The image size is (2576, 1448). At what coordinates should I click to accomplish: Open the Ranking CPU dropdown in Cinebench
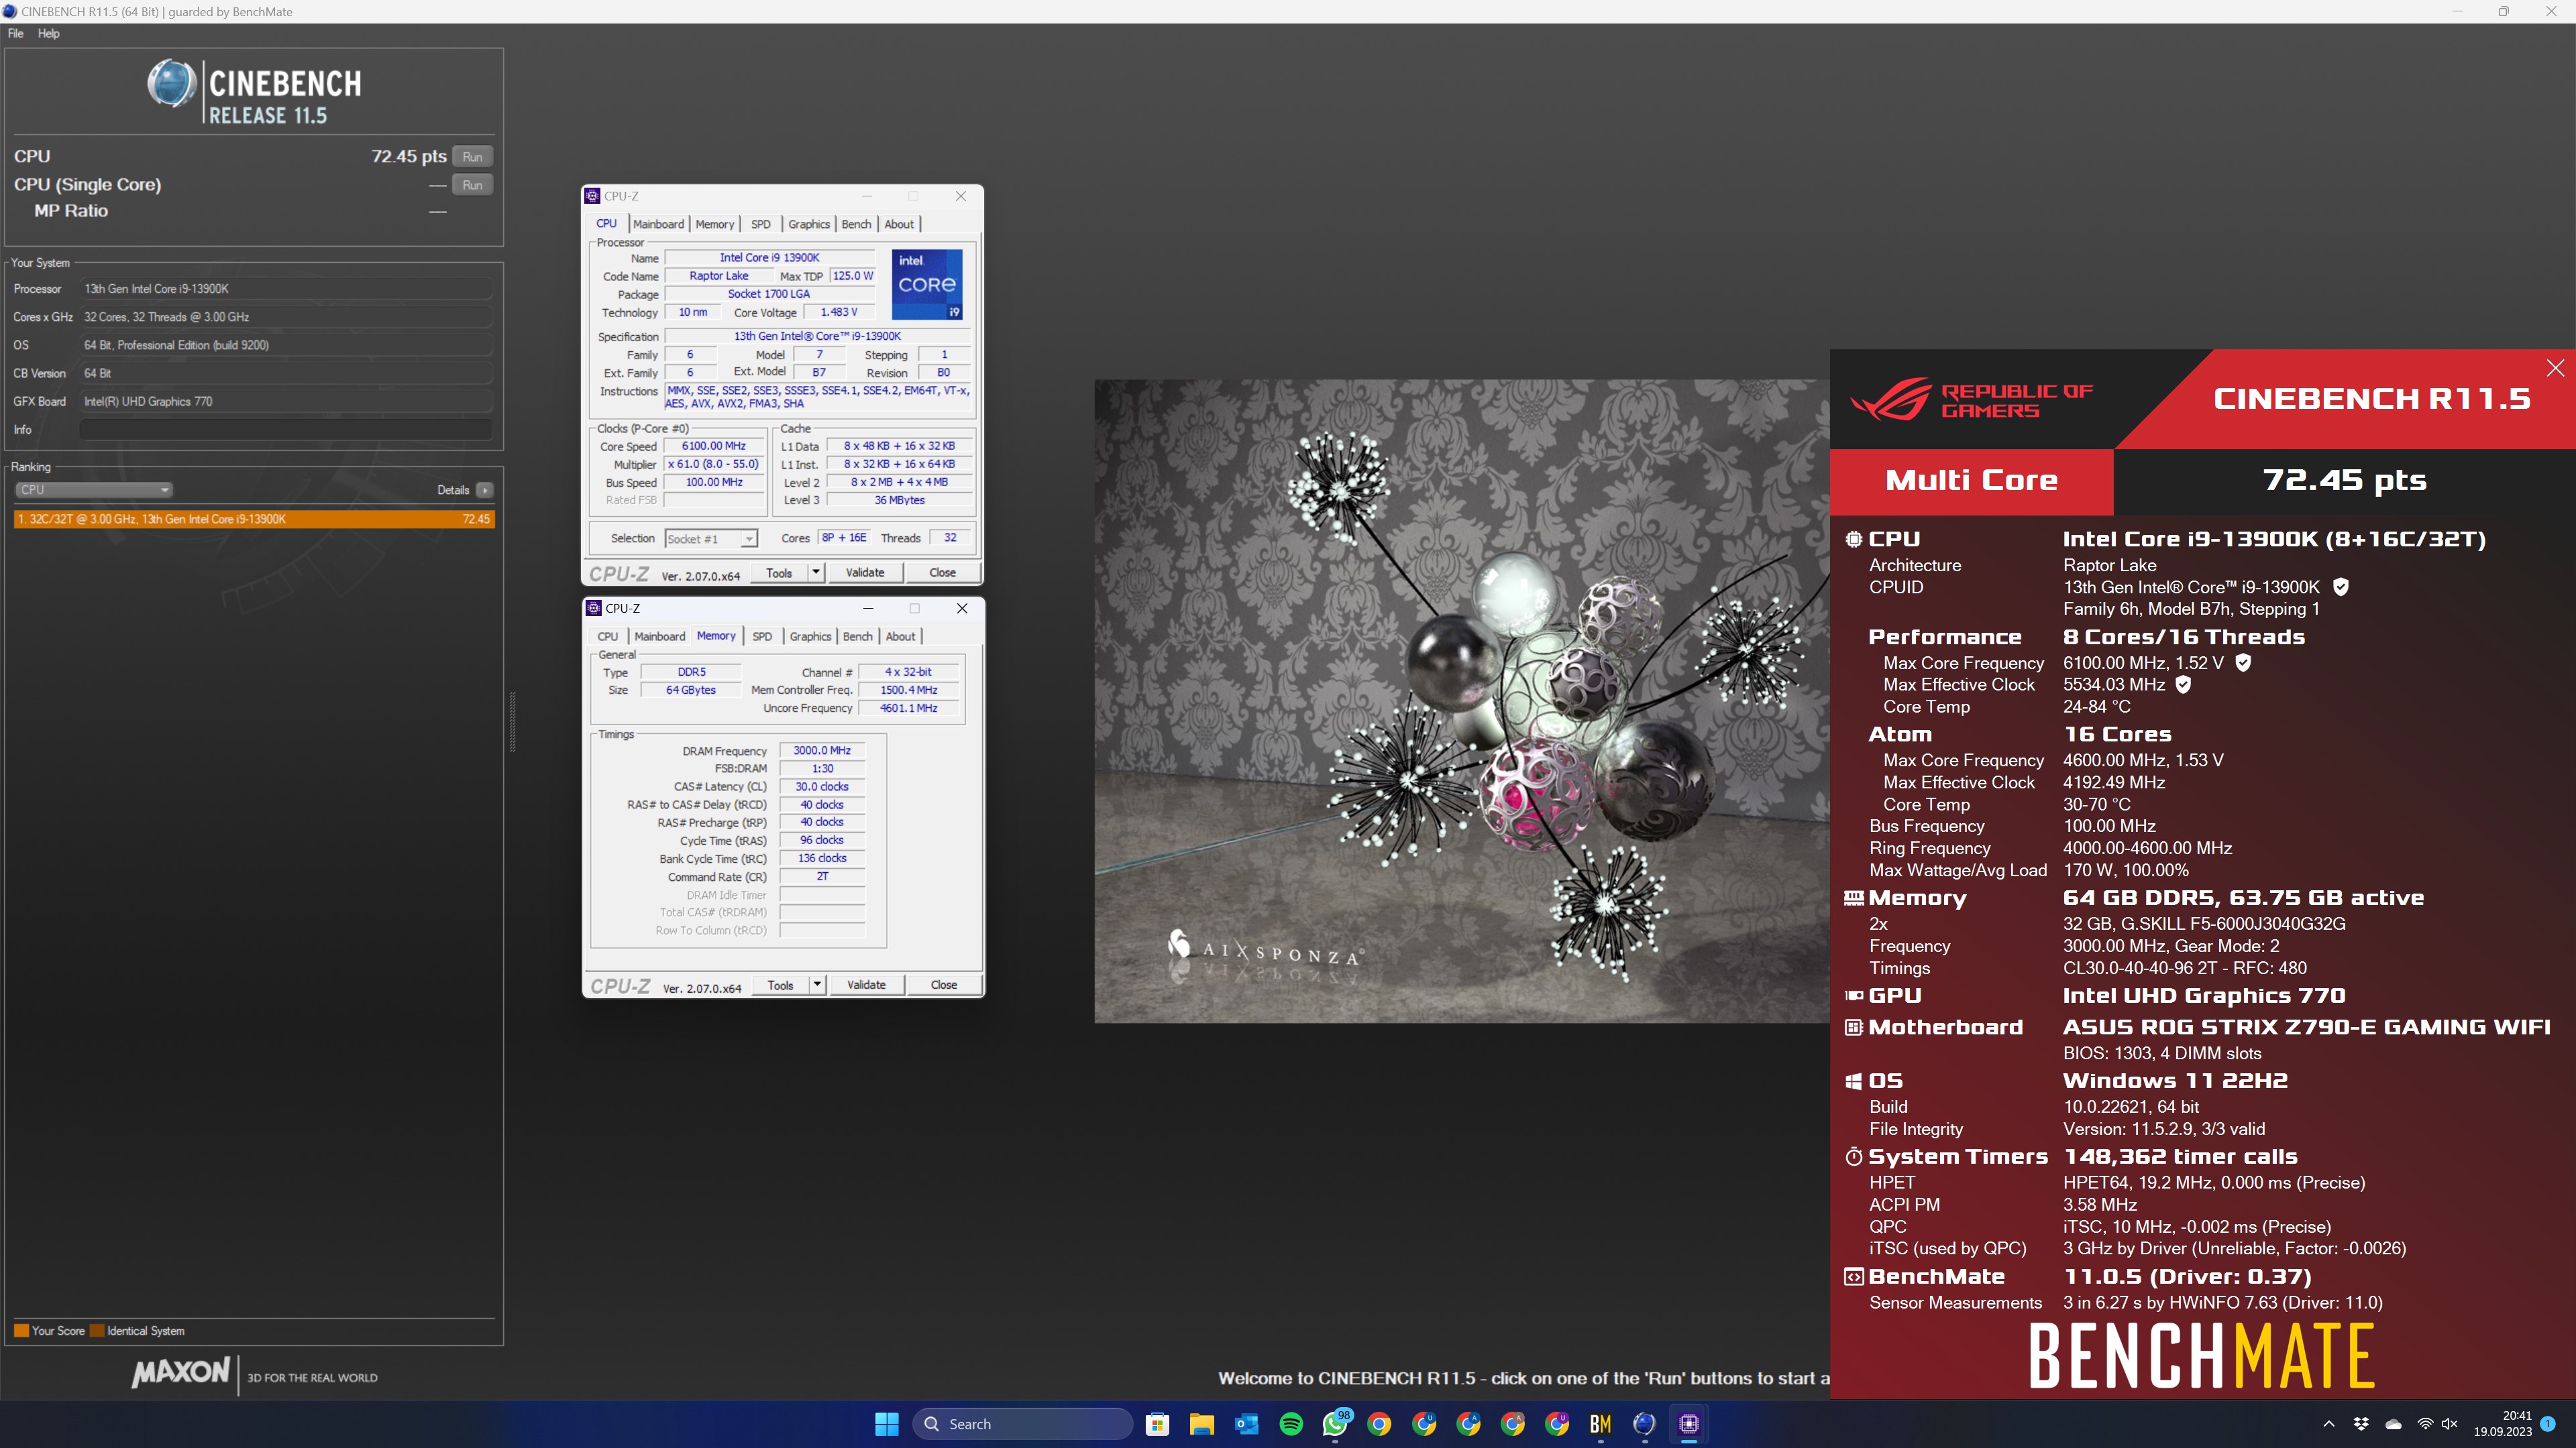click(94, 489)
